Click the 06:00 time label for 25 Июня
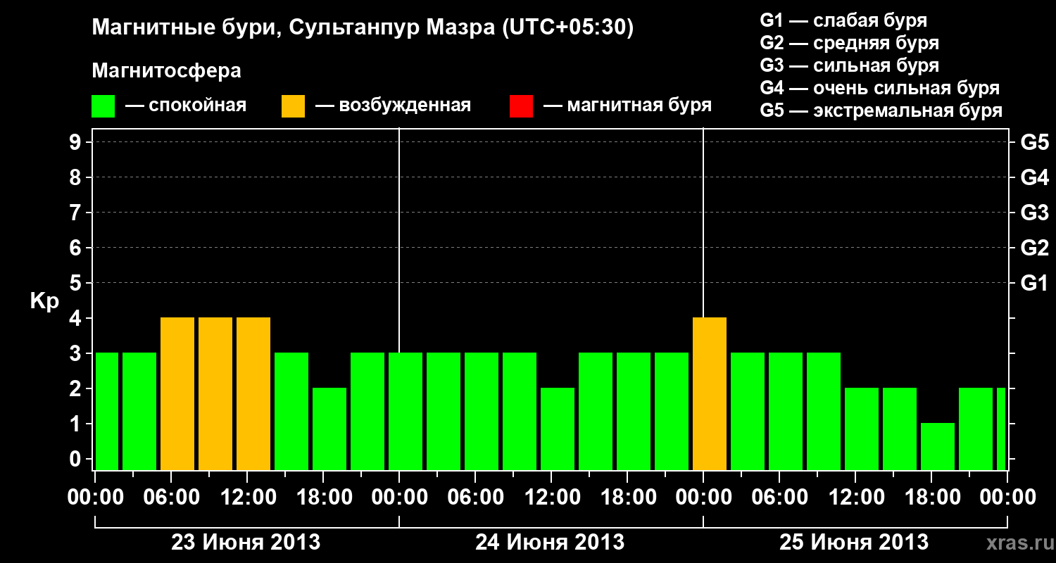Viewport: 1056px width, 563px height. click(780, 497)
